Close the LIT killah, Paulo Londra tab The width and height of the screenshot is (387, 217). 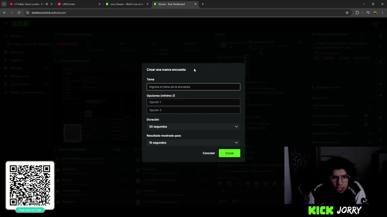pos(51,4)
